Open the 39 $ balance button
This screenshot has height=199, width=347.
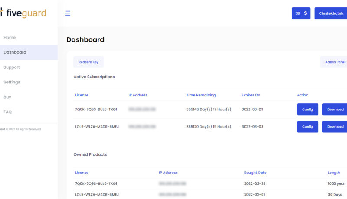301,13
